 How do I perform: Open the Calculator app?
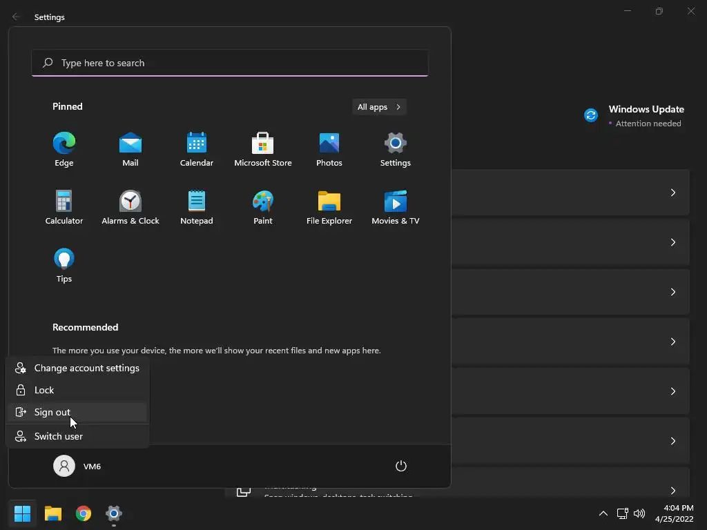pyautogui.click(x=64, y=207)
